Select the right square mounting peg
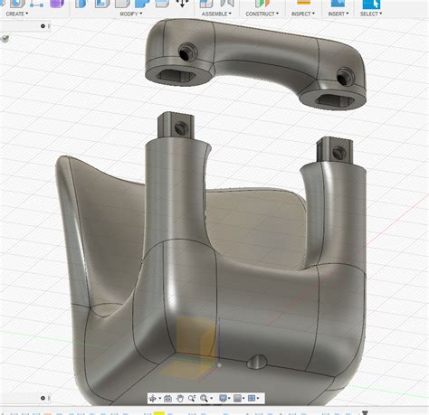429x415 pixels. coord(334,151)
